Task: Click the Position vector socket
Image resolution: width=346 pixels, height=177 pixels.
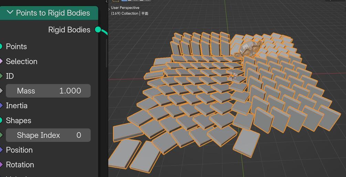Action: pos(1,150)
